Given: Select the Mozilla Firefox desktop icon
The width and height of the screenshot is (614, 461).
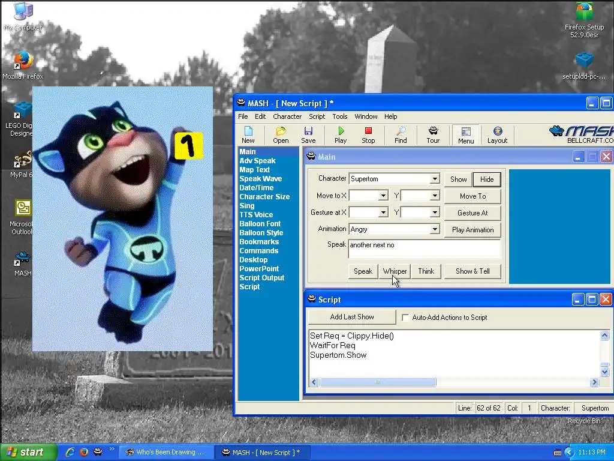Looking at the screenshot, I should (23, 65).
